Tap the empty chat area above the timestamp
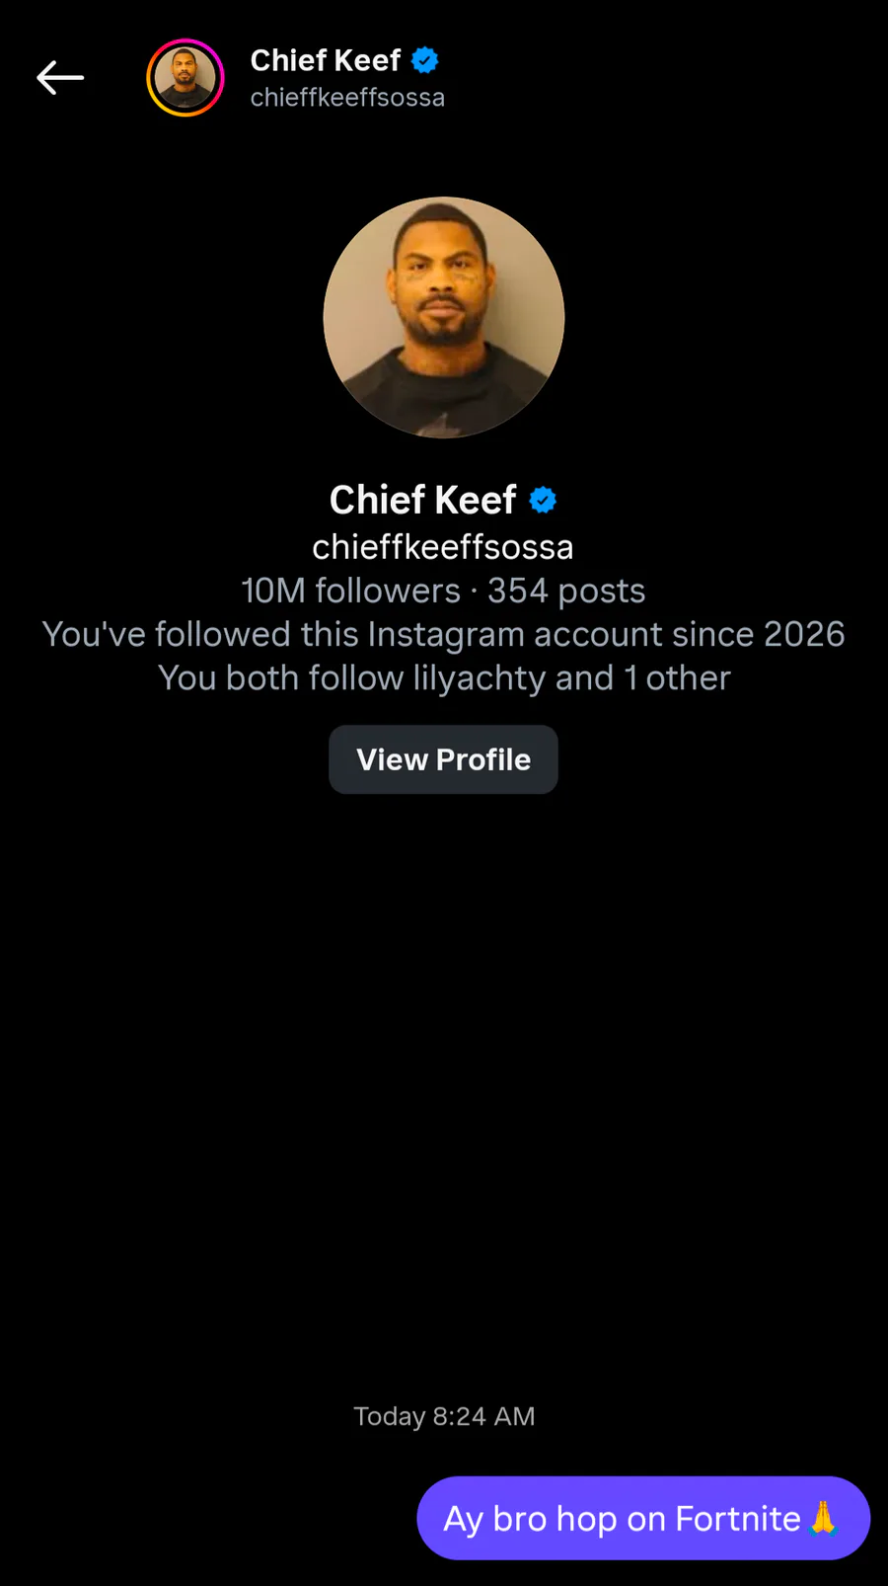The image size is (888, 1586). (444, 1086)
